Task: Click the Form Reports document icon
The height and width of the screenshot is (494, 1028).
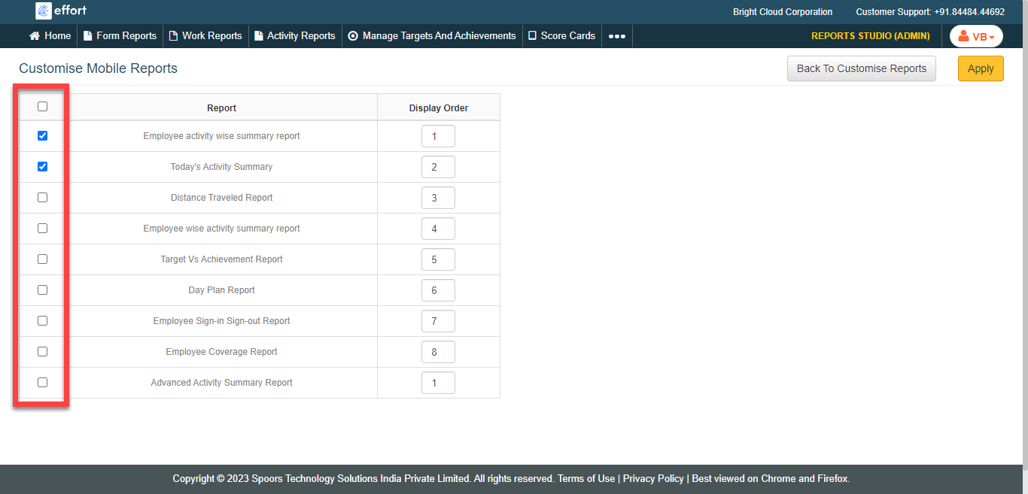Action: [x=87, y=36]
